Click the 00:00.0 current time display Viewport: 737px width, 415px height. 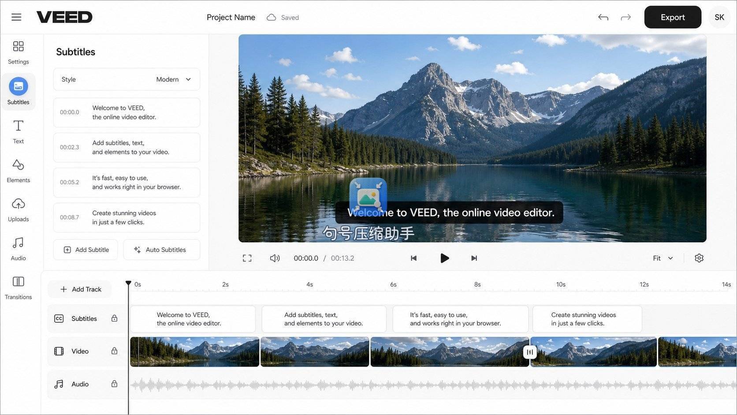[306, 258]
